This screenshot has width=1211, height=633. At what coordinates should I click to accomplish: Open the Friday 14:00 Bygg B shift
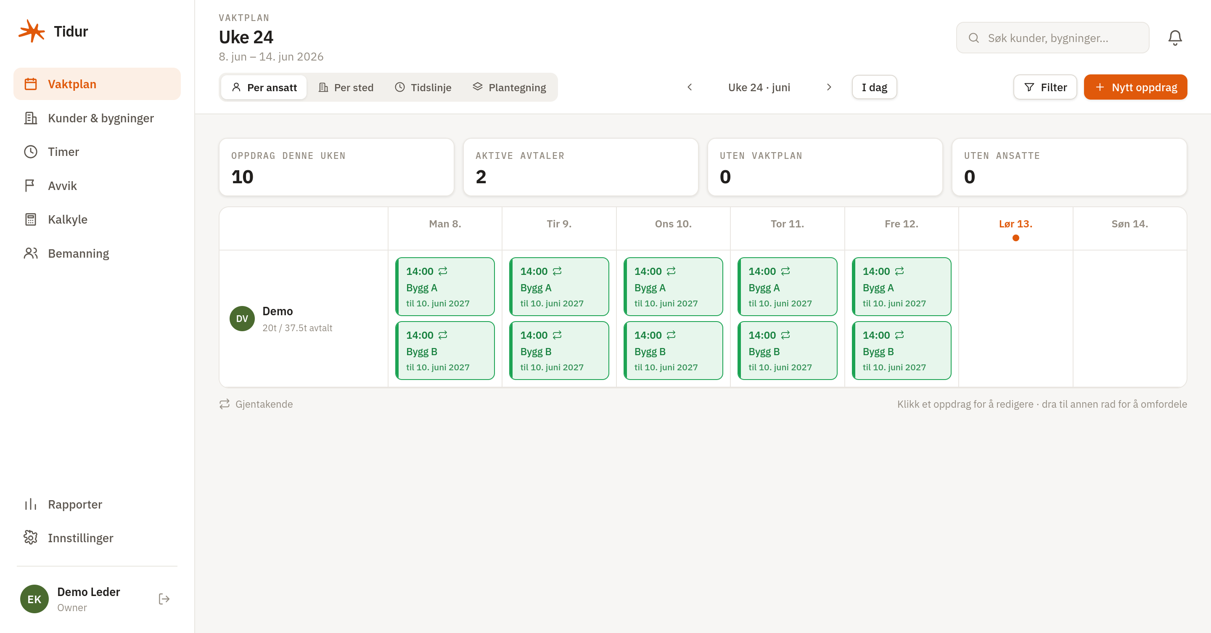[x=901, y=351]
